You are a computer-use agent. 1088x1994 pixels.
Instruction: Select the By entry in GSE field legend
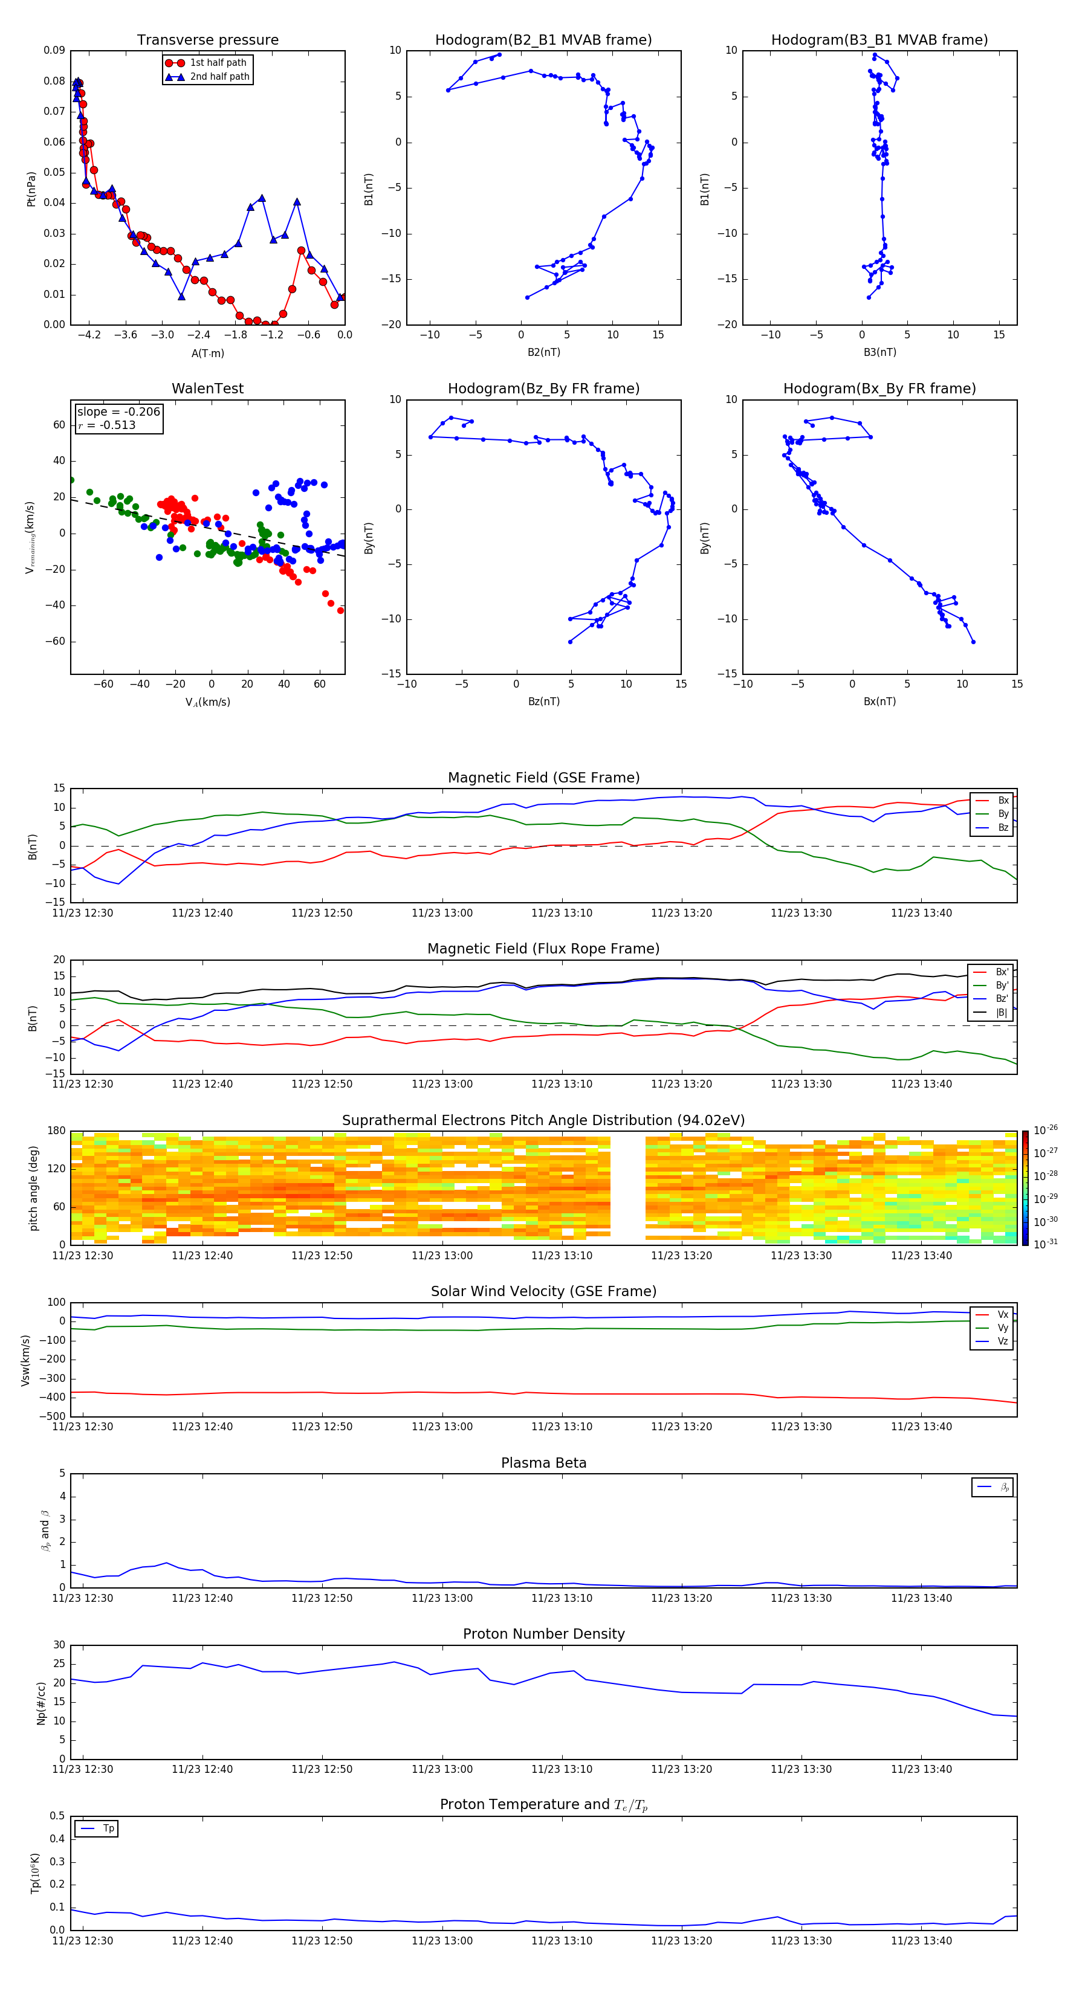(x=992, y=815)
